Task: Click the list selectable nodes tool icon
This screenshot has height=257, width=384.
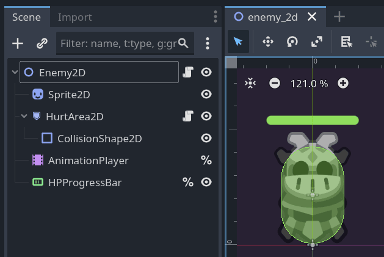Action: click(346, 42)
